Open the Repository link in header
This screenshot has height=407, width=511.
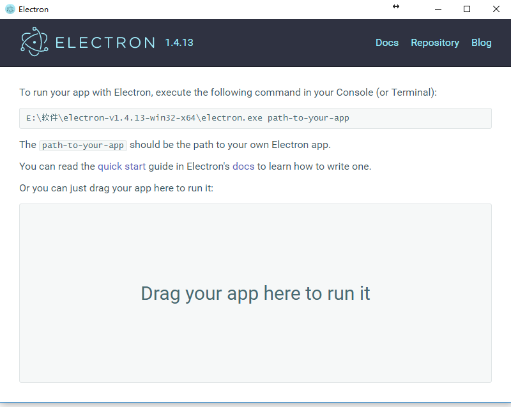pos(435,43)
